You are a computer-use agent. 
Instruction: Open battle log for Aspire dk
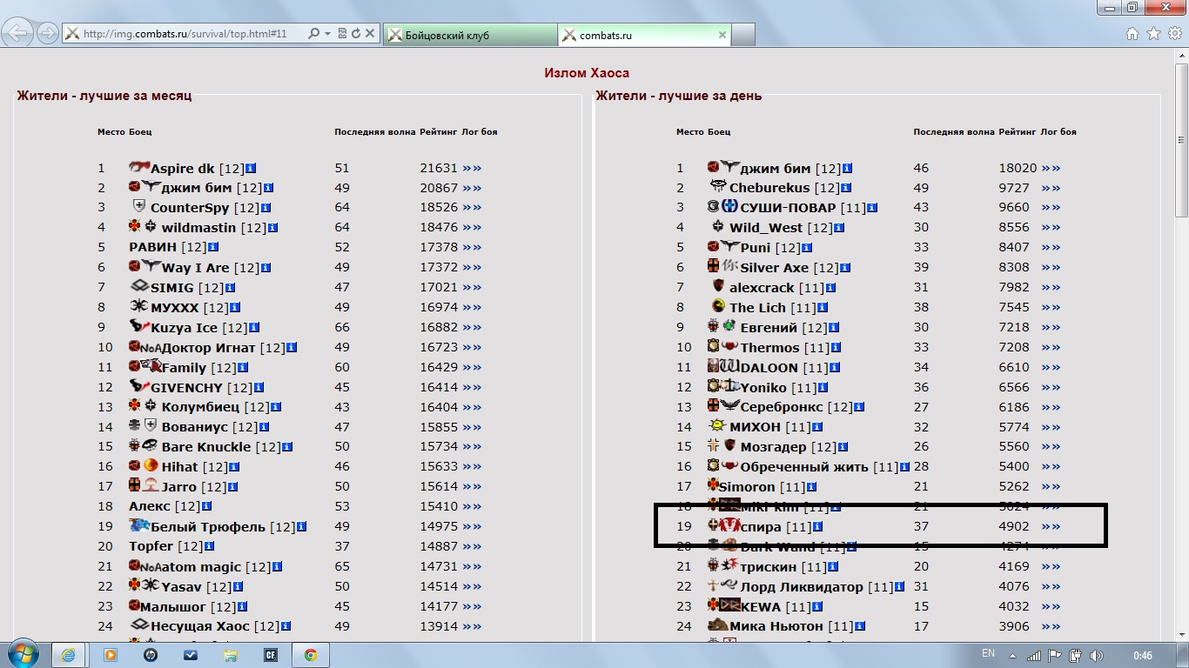coord(472,168)
